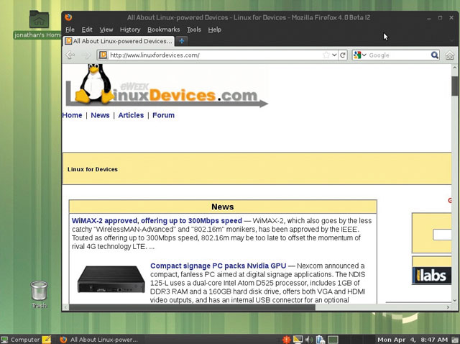Screen dimensions: 460x344
Task: Reload the current page
Action: point(343,55)
